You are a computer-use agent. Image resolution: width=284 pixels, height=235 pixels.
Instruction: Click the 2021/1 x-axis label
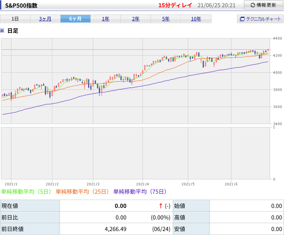pyautogui.click(x=11, y=184)
